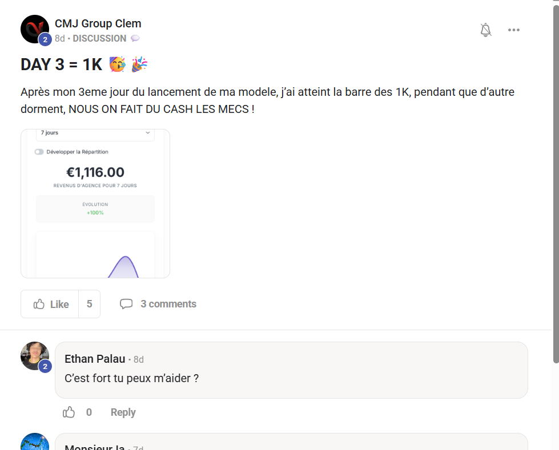The width and height of the screenshot is (559, 450).
Task: Open the CMJ Group Clem author name
Action: point(98,23)
